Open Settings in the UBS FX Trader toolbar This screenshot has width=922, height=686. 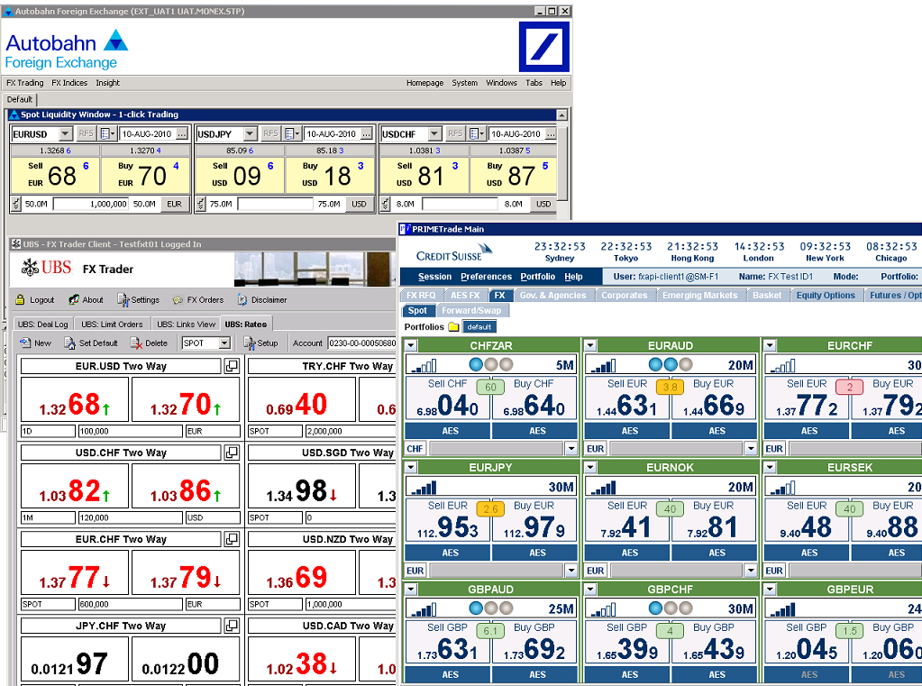[138, 300]
